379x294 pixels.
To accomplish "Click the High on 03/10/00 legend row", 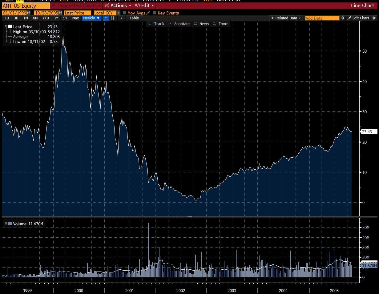I will click(x=34, y=32).
